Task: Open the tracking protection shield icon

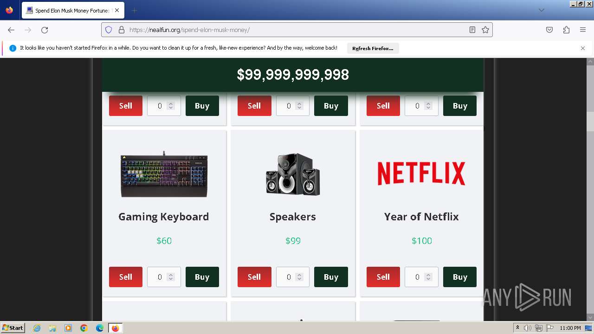Action: pyautogui.click(x=109, y=30)
